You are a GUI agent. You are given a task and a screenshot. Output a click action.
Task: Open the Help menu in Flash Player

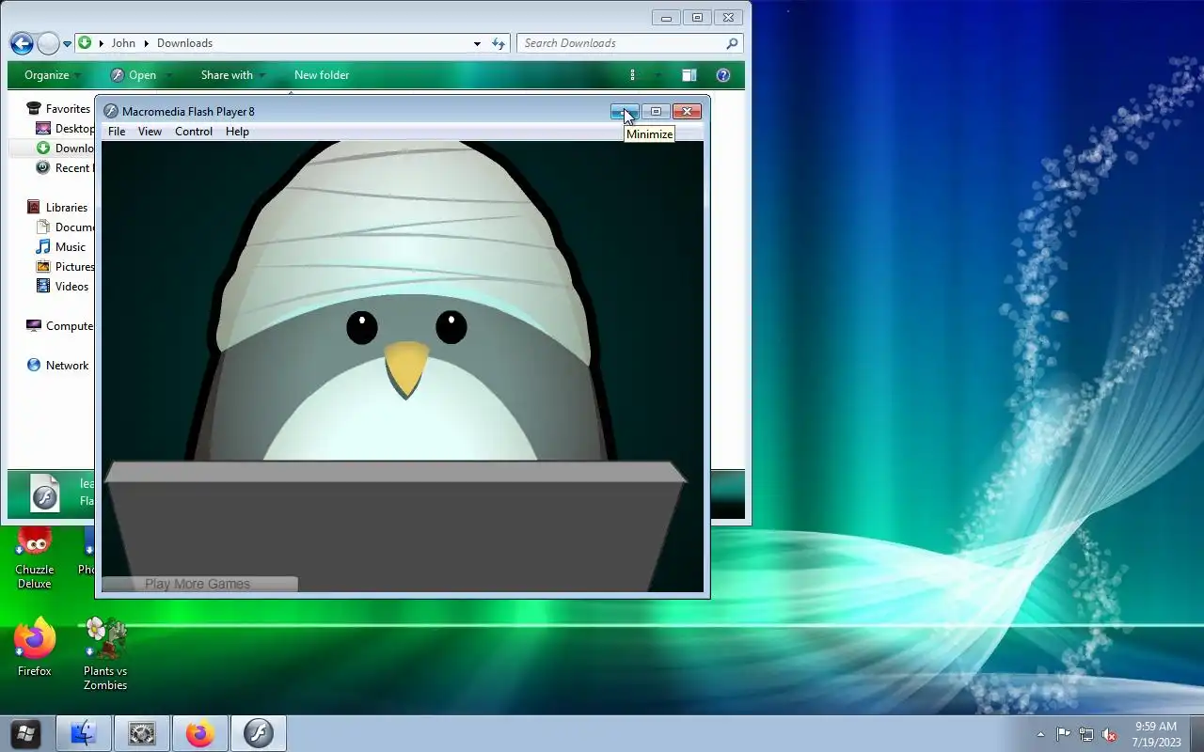pos(237,132)
